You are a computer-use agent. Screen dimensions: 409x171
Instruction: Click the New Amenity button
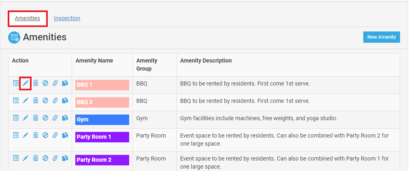(x=381, y=37)
